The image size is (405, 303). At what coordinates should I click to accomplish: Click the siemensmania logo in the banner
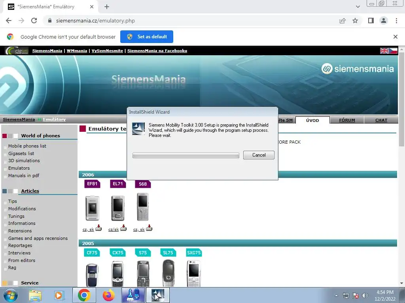tap(358, 69)
